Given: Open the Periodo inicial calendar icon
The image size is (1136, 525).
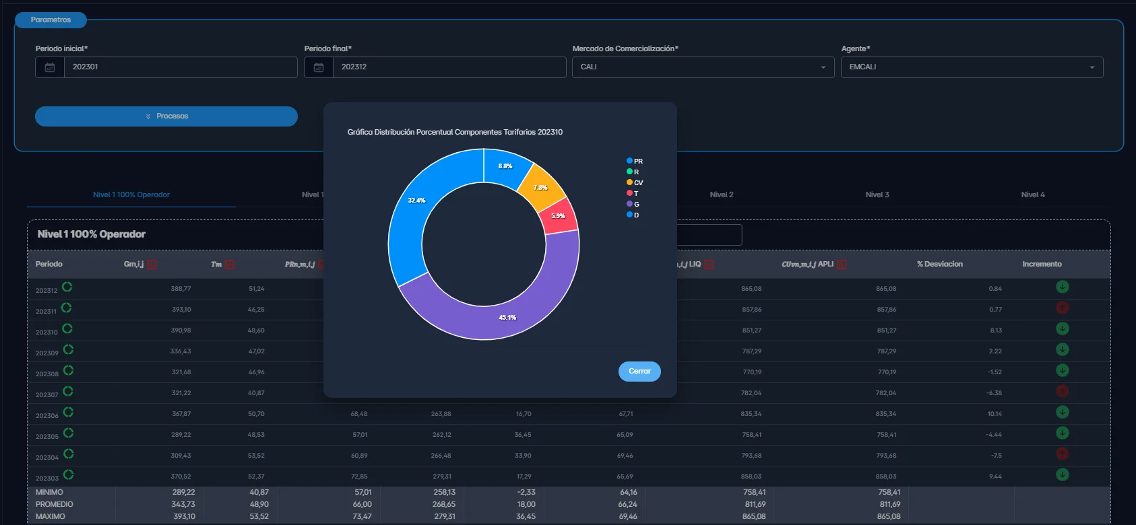Looking at the screenshot, I should click(x=50, y=67).
